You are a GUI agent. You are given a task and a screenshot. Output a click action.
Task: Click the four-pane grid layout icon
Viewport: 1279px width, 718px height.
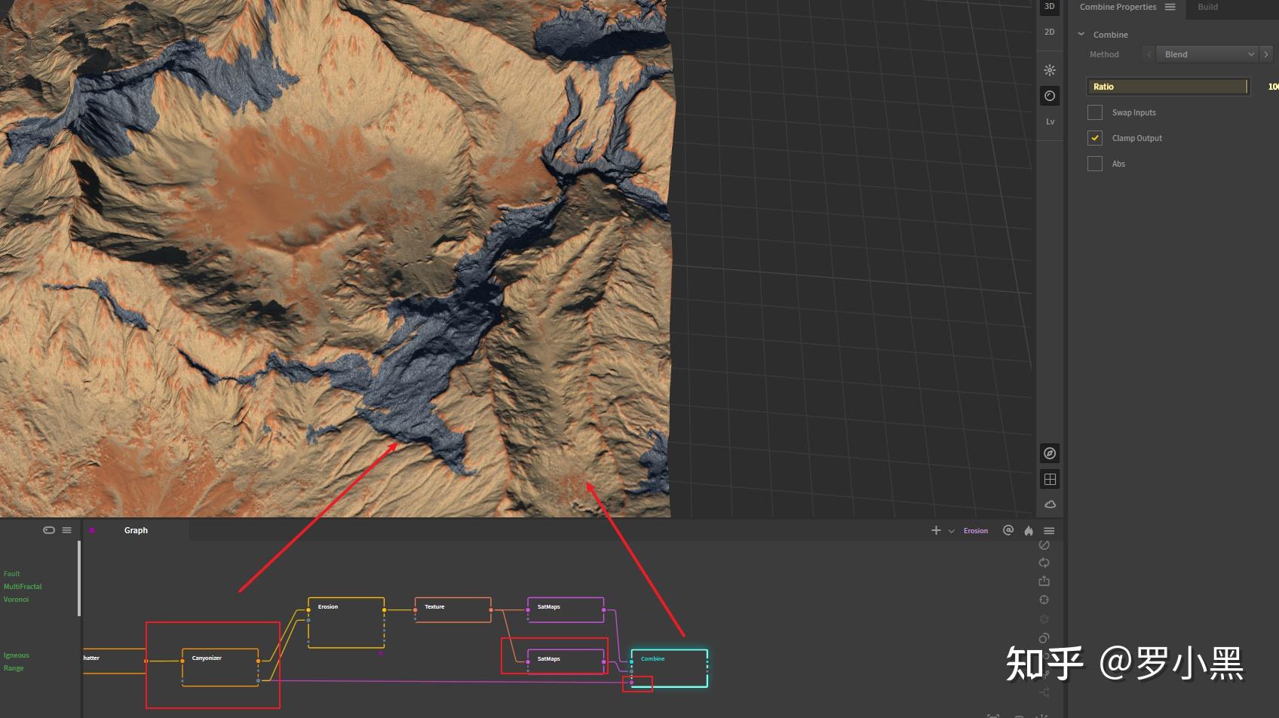click(x=1049, y=479)
